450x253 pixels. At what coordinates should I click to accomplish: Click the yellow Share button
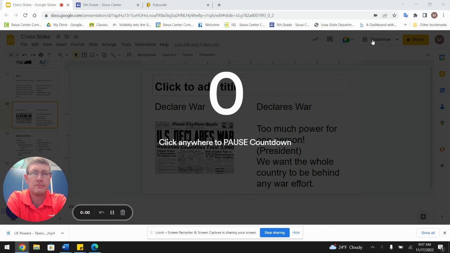pyautogui.click(x=415, y=39)
